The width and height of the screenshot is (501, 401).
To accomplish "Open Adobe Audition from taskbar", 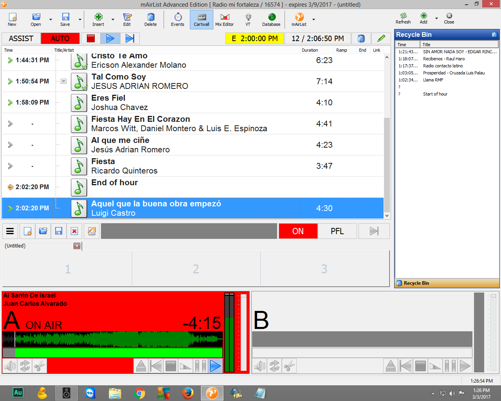I will coord(18,393).
